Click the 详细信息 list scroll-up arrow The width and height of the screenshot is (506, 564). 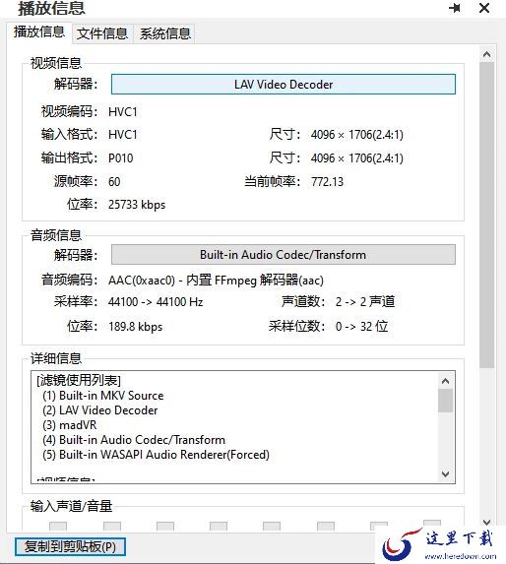pos(445,381)
